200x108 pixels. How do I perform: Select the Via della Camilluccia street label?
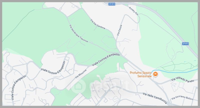(x=155, y=98)
